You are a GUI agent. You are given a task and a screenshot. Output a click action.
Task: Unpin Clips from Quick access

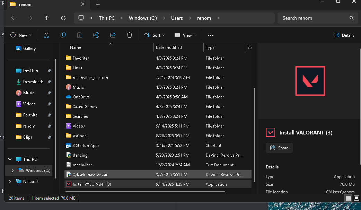tap(49, 137)
